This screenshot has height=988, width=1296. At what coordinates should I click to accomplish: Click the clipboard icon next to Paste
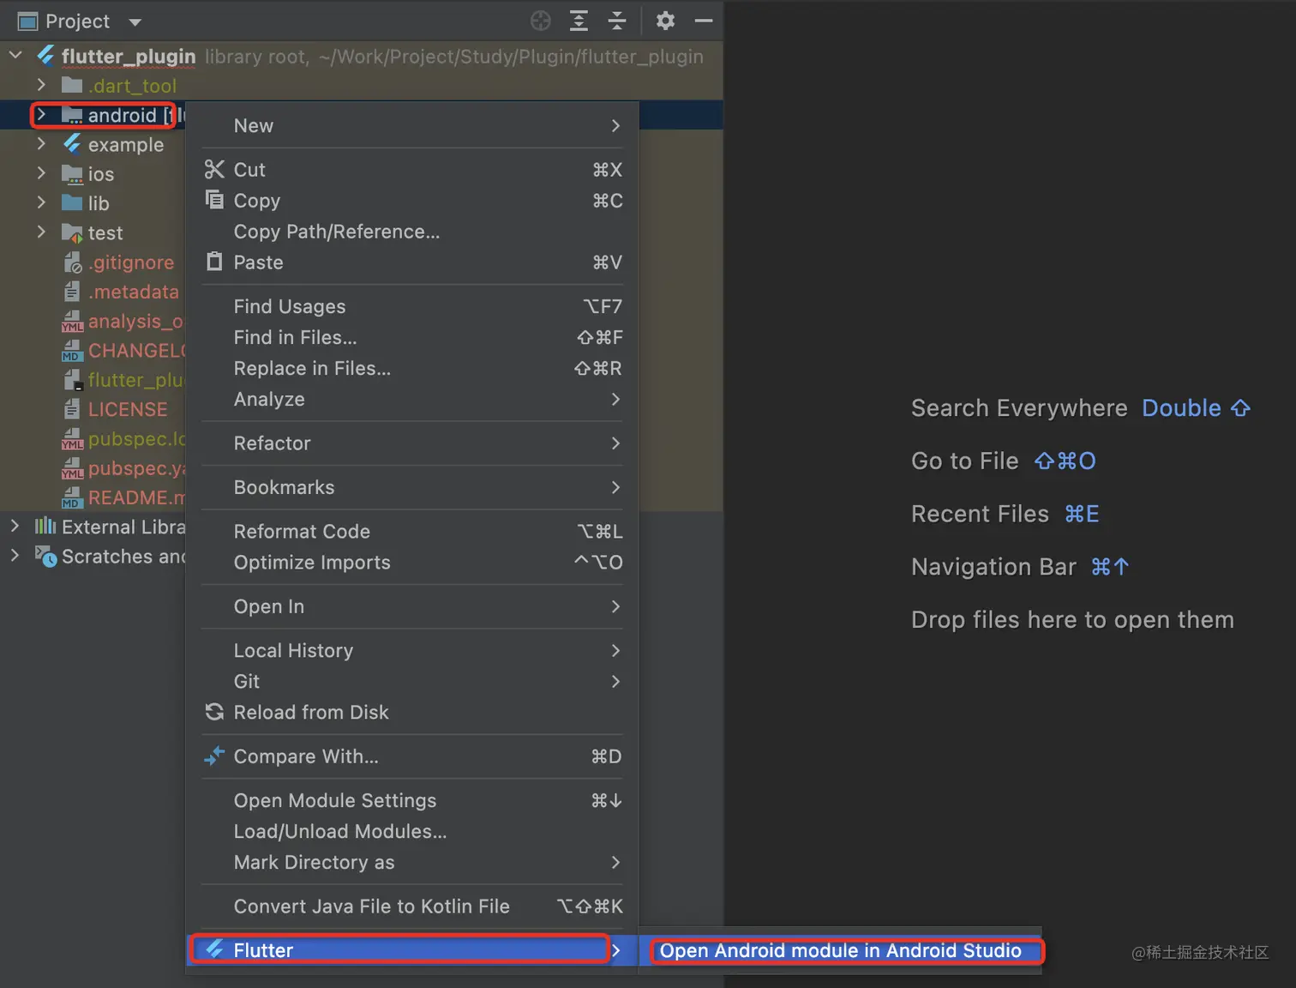click(214, 262)
